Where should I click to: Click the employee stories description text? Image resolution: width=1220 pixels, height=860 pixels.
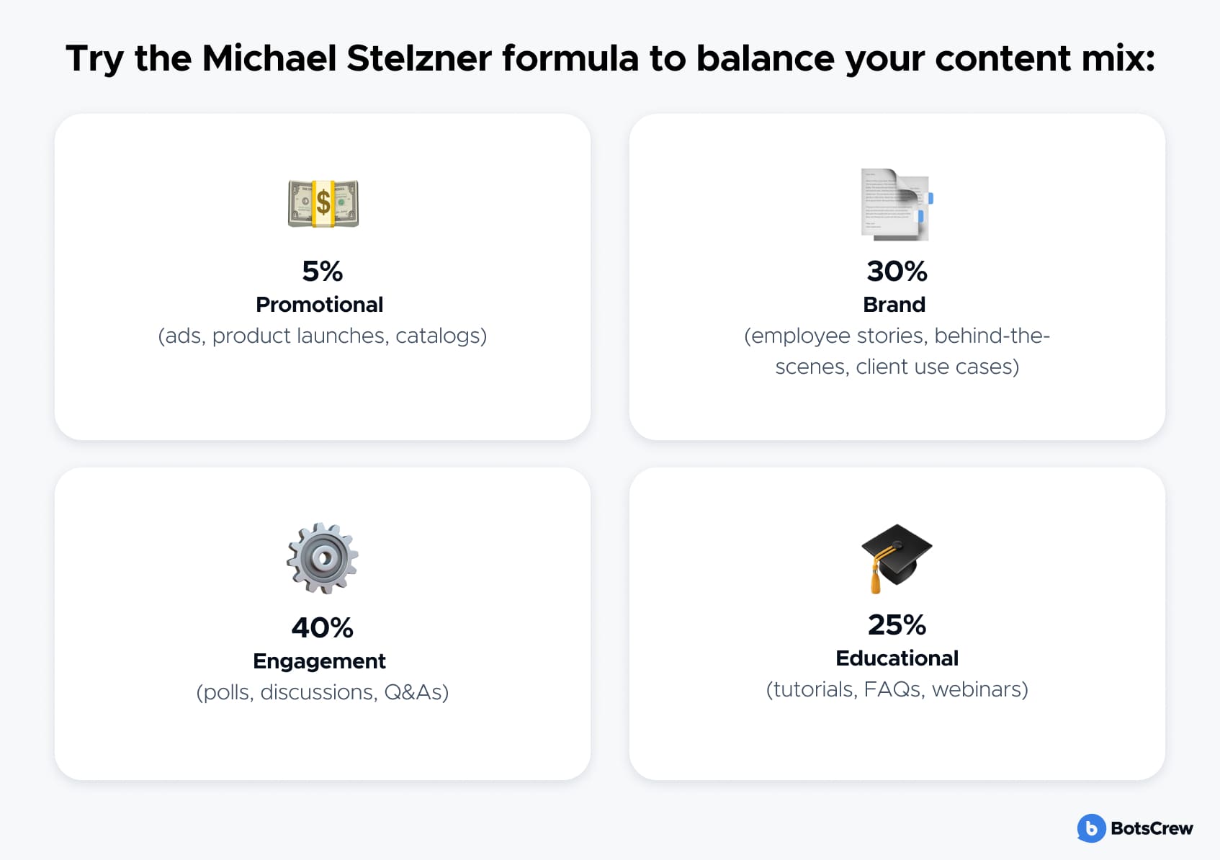(x=897, y=351)
